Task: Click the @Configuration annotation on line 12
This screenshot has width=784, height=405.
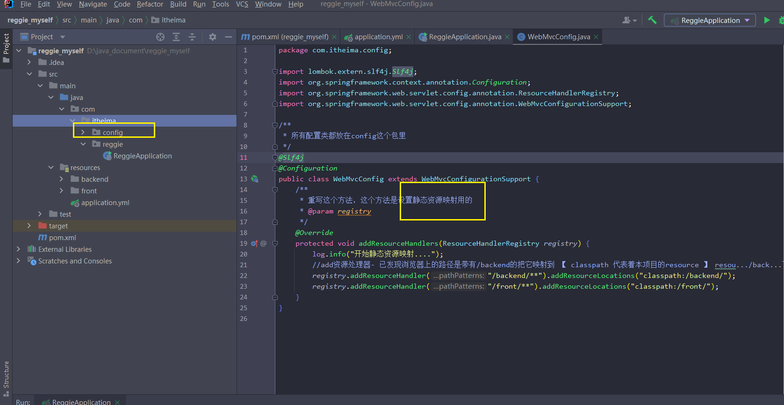Action: [308, 168]
